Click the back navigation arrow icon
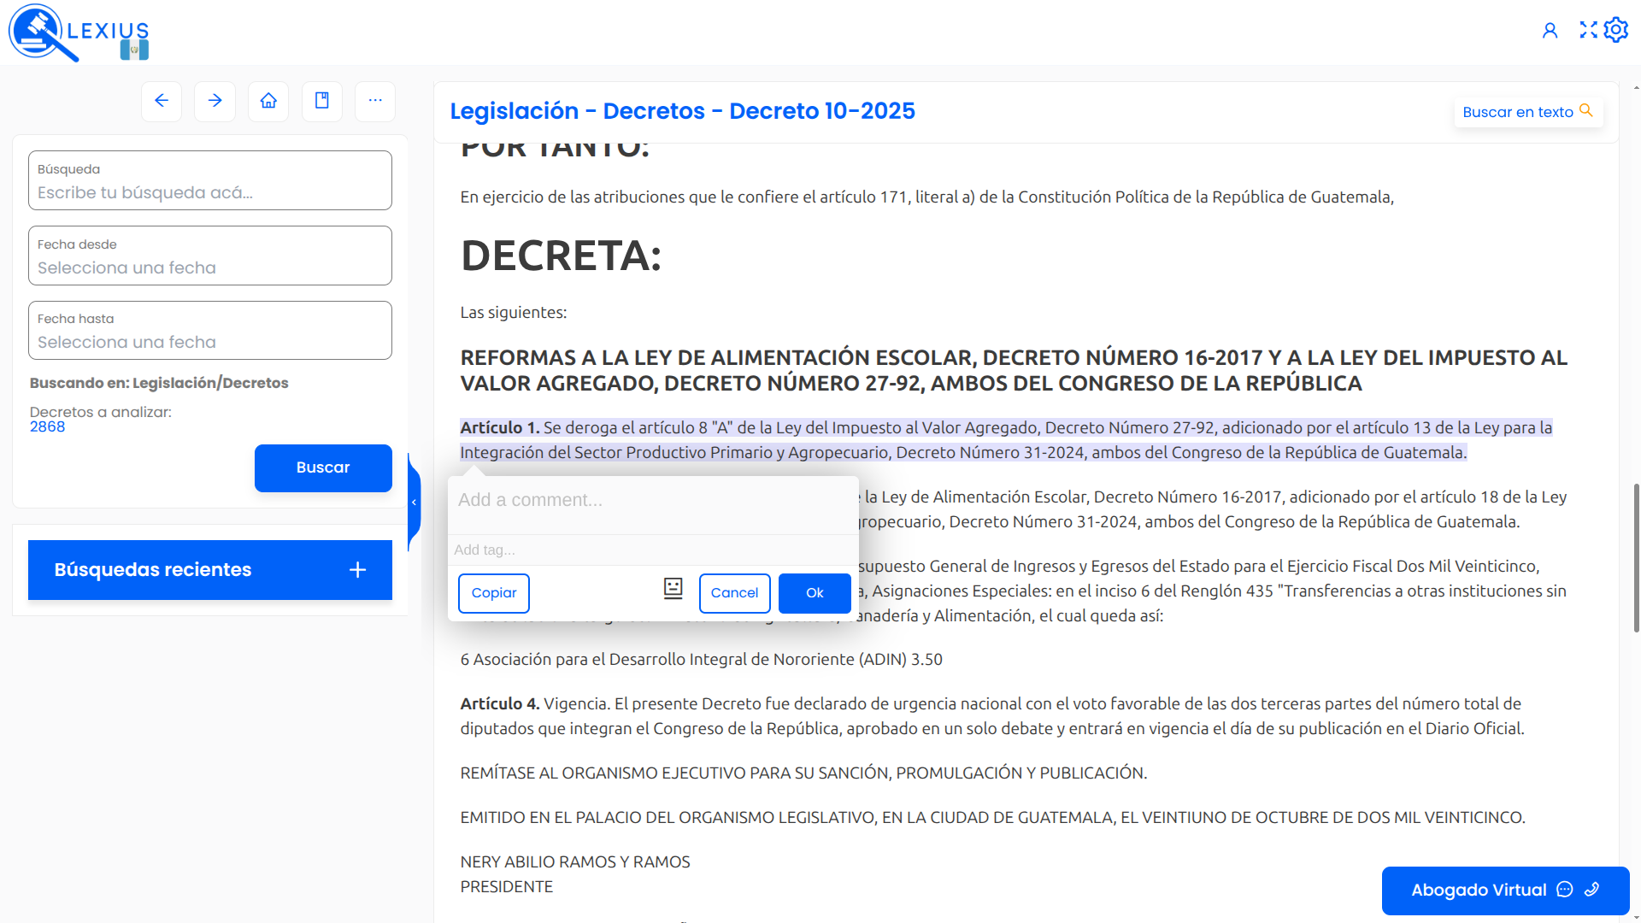Image resolution: width=1641 pixels, height=923 pixels. pos(162,101)
